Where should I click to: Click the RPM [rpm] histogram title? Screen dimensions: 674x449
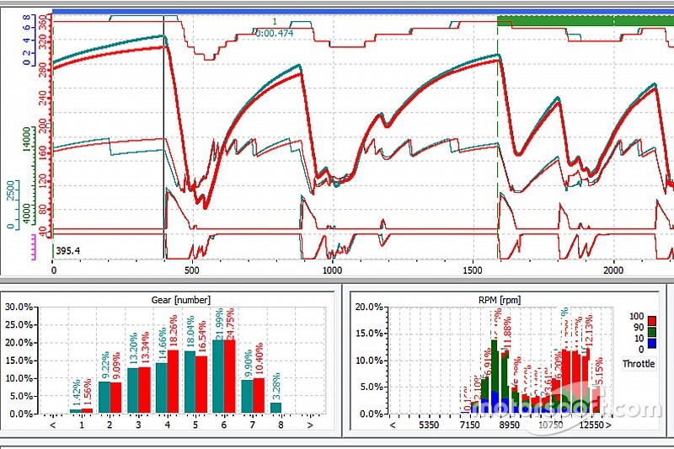tap(499, 300)
